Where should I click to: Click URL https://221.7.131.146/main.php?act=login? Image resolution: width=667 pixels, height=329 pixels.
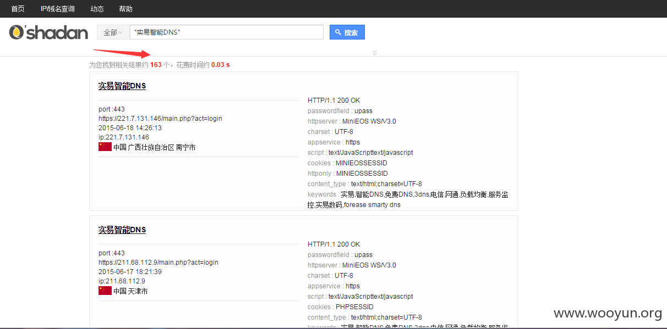(x=160, y=118)
